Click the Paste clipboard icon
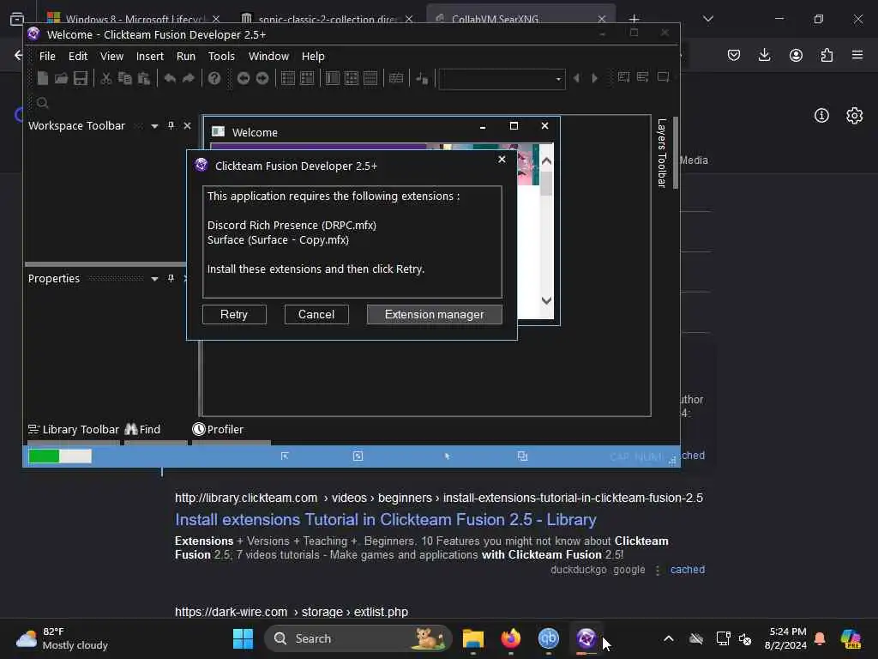This screenshot has width=878, height=659. (144, 78)
